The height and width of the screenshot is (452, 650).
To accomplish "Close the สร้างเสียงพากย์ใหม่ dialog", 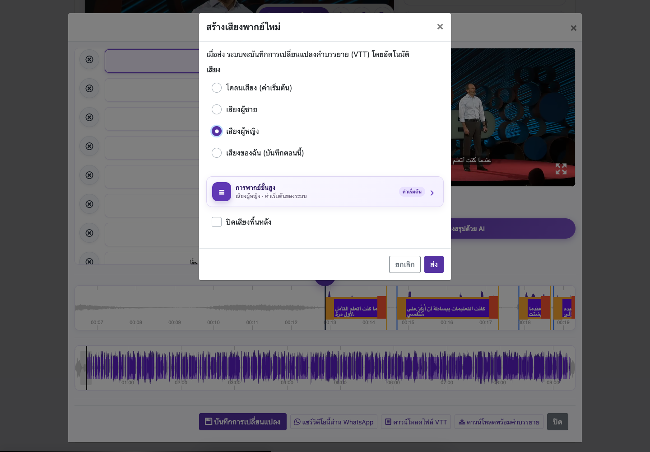I will (x=440, y=27).
